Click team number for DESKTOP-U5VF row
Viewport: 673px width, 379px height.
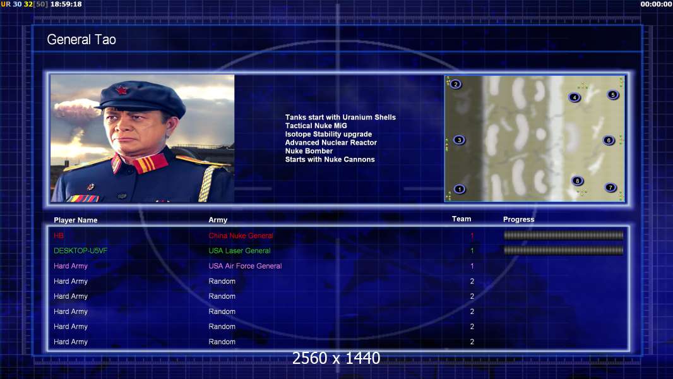pos(472,251)
